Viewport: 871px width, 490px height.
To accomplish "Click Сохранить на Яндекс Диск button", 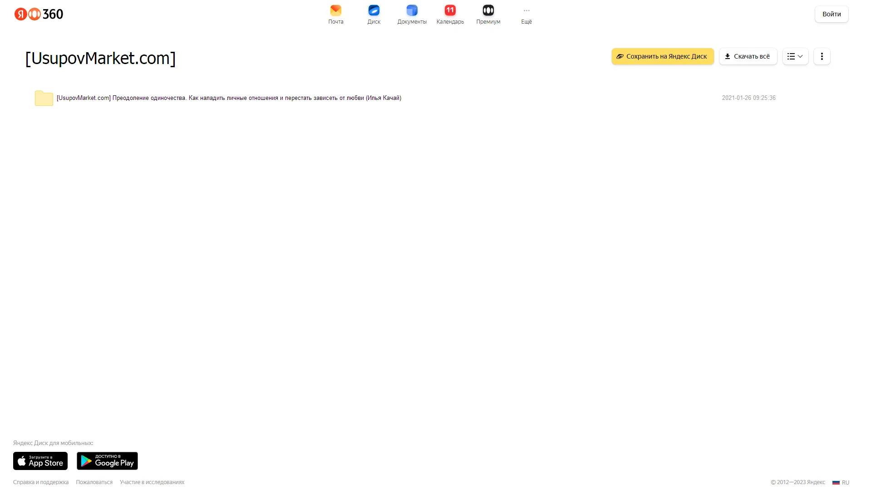I will 662,56.
